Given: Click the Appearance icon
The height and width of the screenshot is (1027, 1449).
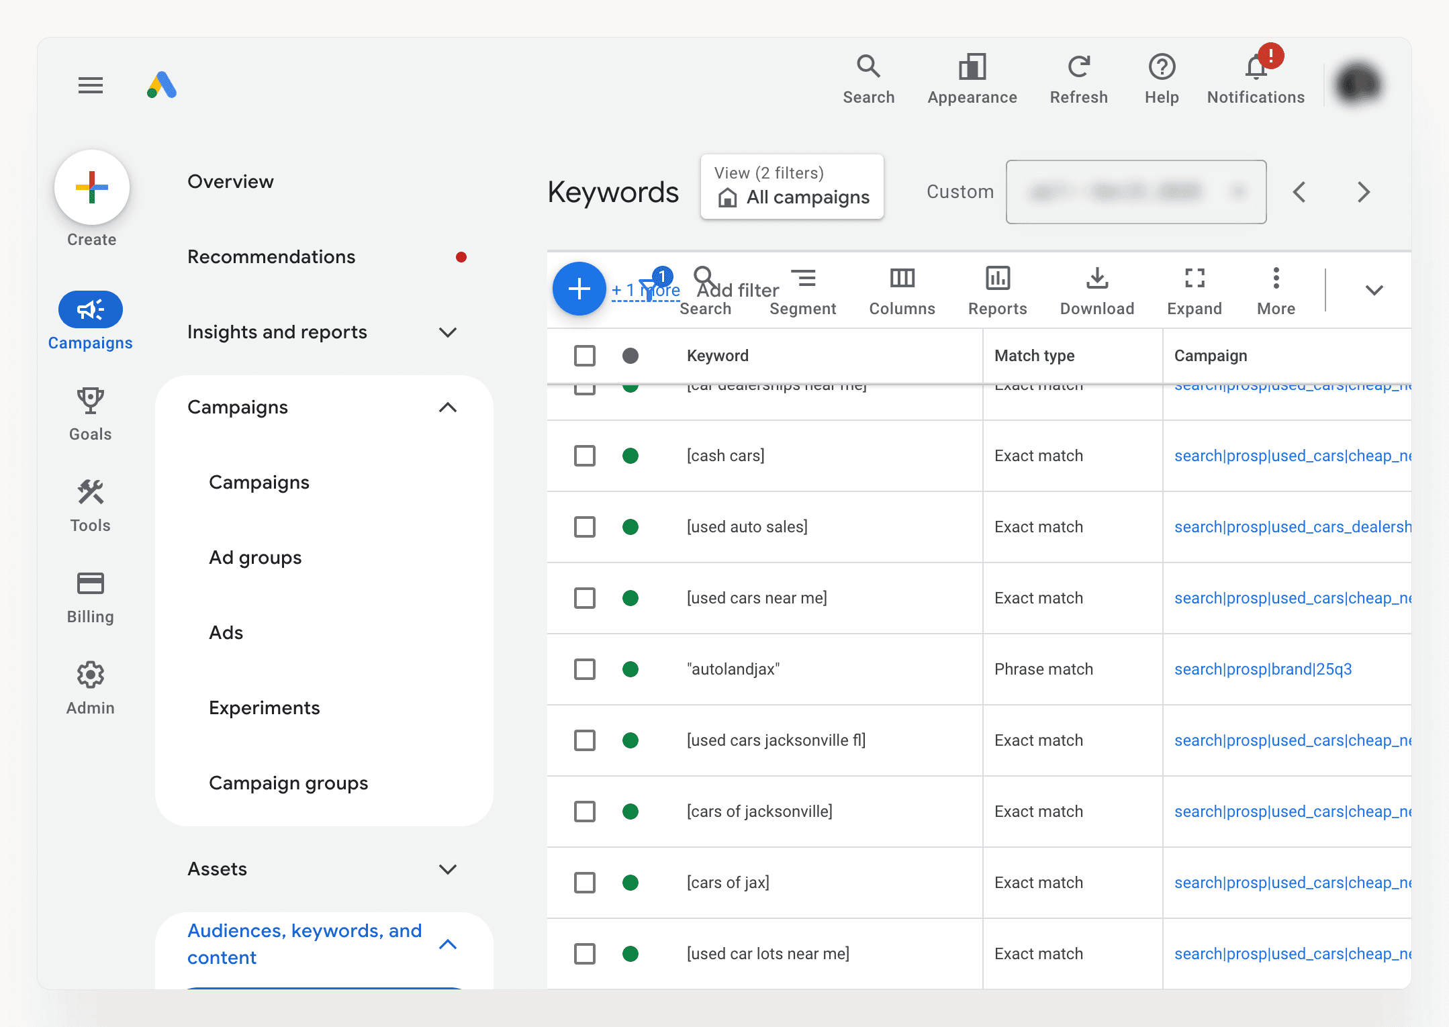Looking at the screenshot, I should pos(972,67).
